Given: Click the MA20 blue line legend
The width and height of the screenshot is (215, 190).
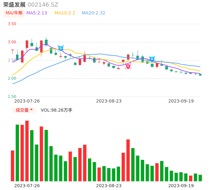Looking at the screenshot, I should click(93, 13).
